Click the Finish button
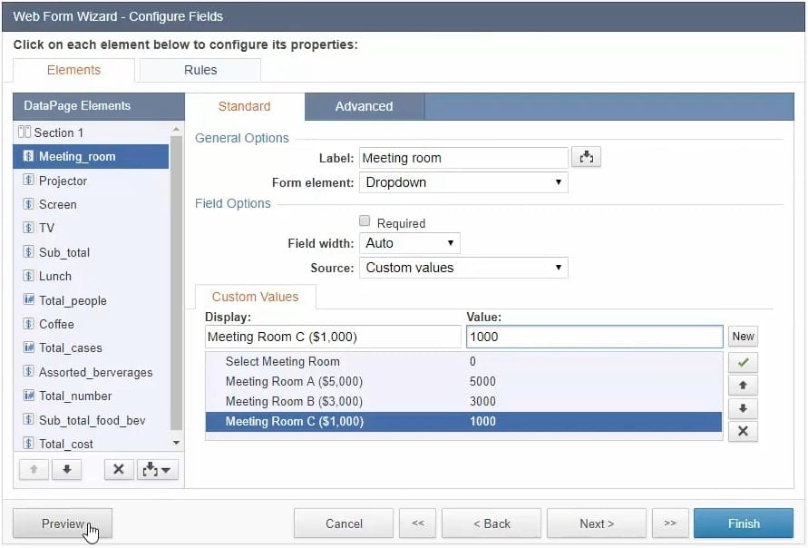The width and height of the screenshot is (808, 548). [744, 524]
